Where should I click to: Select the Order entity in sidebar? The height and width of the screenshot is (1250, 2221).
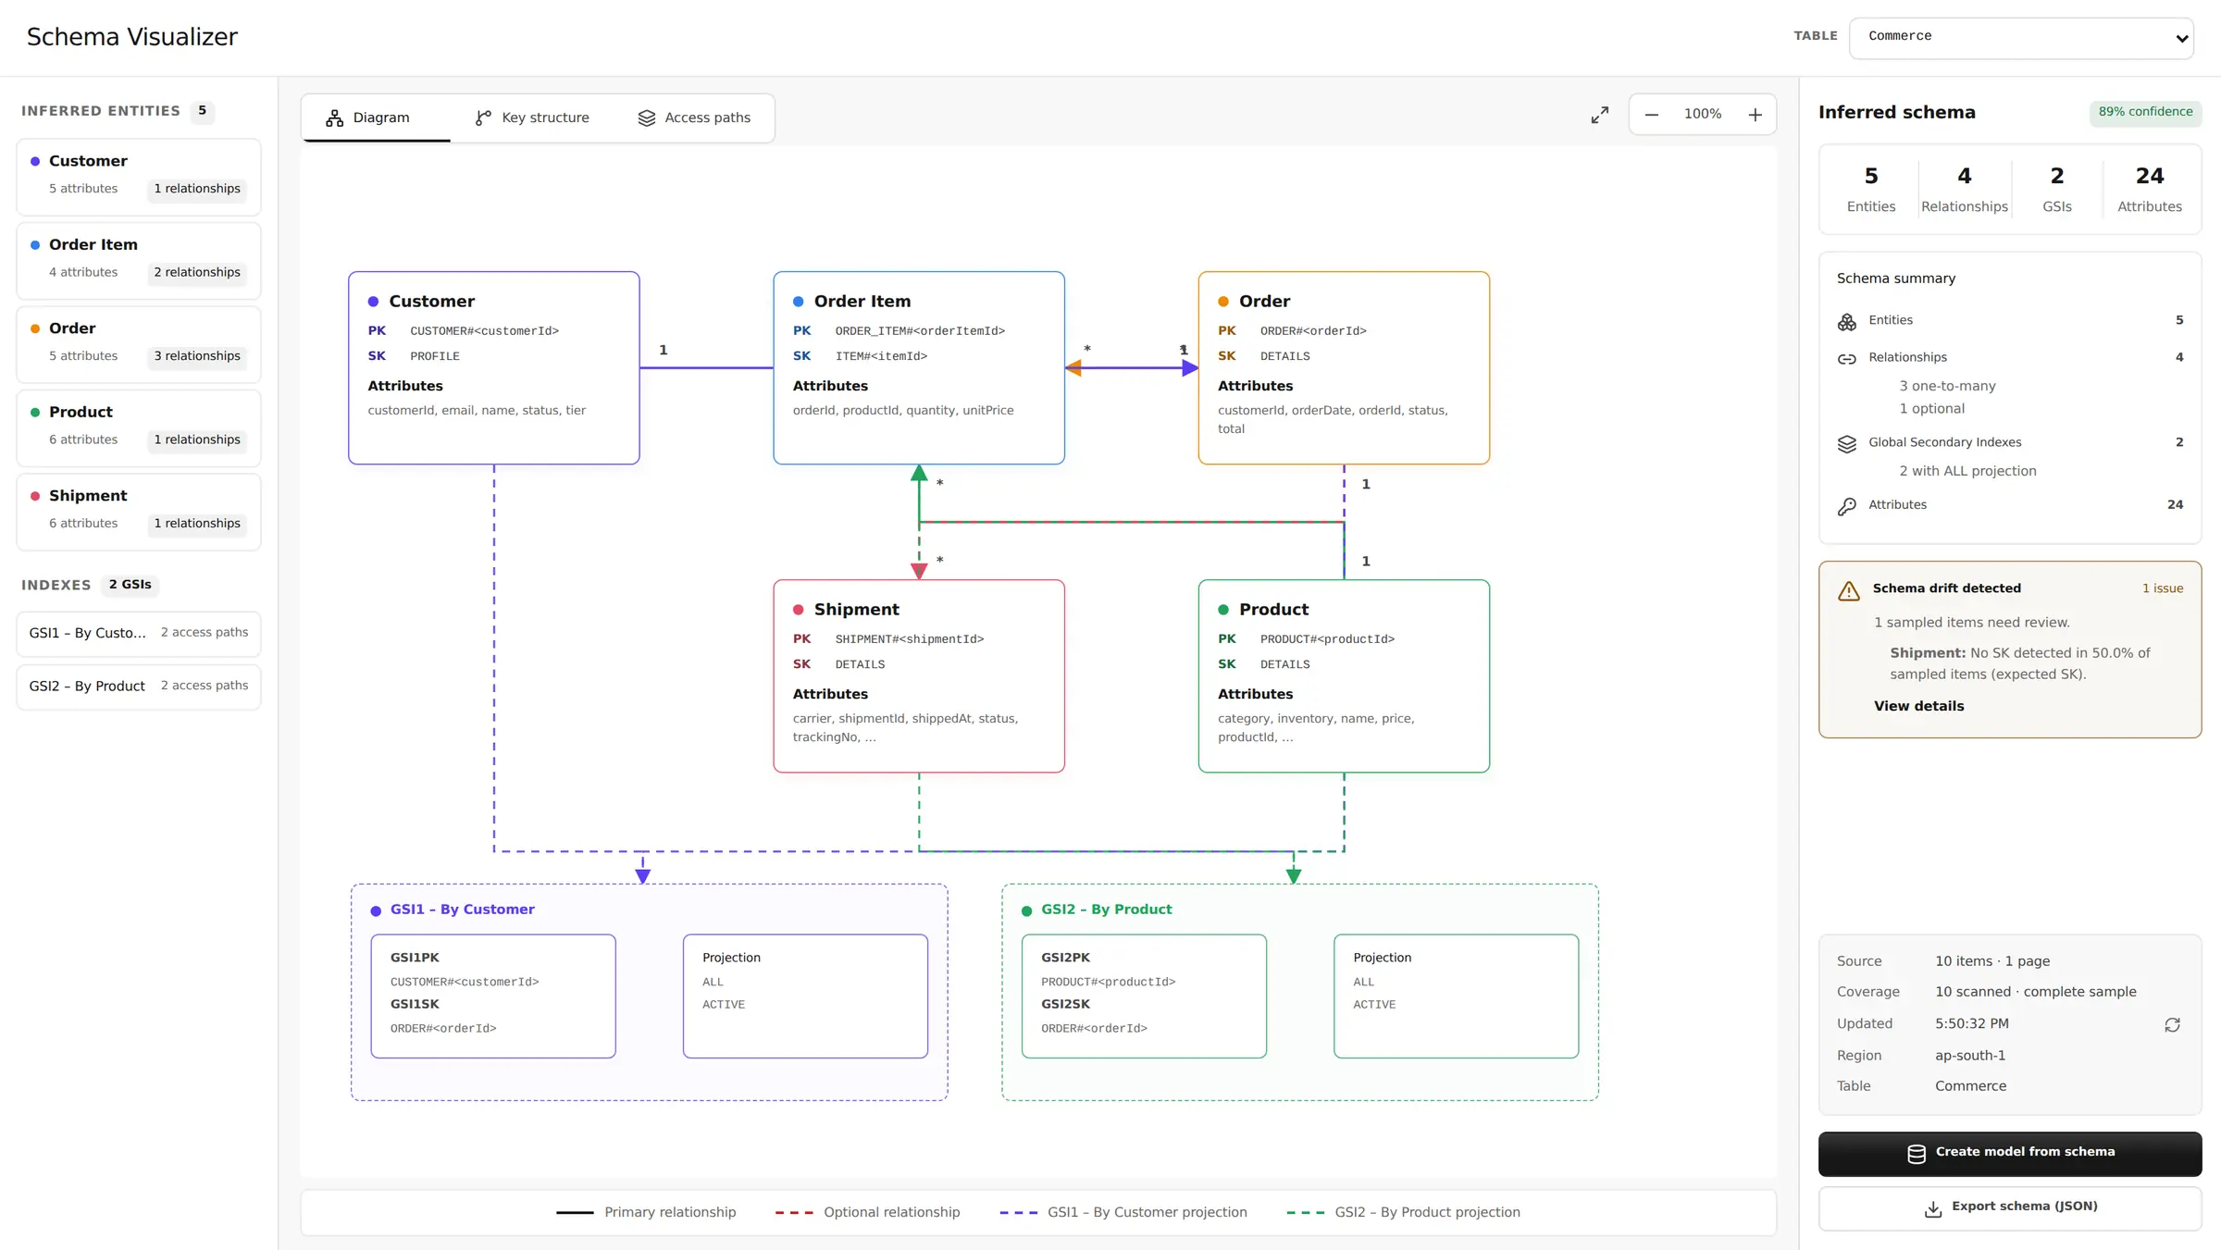pos(139,344)
